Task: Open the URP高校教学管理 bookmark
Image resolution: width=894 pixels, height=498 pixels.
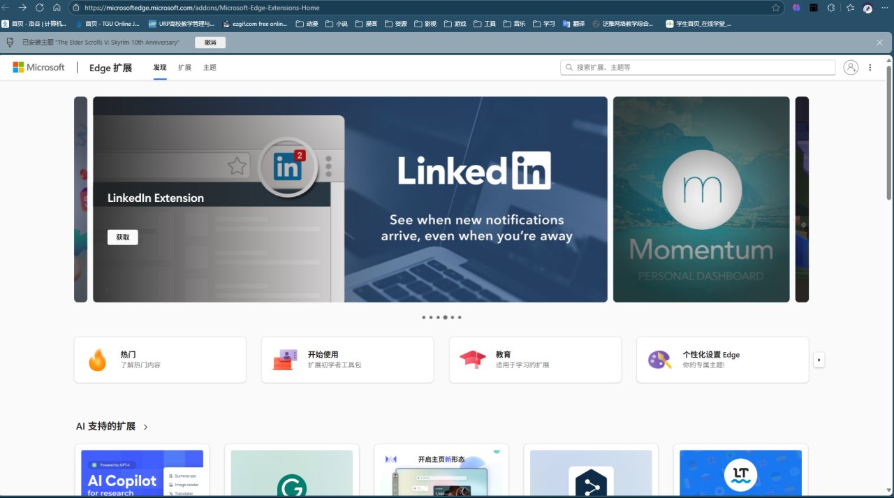Action: click(182, 24)
